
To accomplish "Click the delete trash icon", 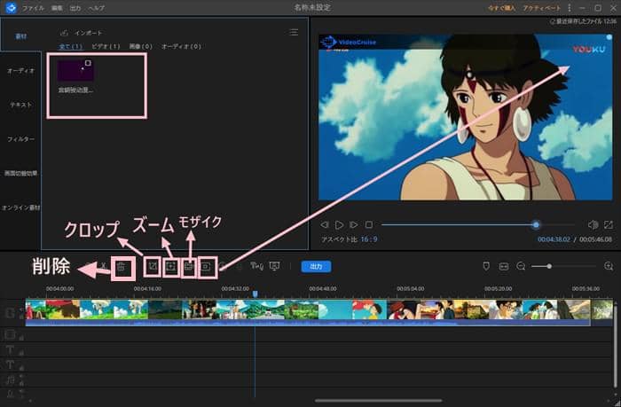I will coord(122,267).
